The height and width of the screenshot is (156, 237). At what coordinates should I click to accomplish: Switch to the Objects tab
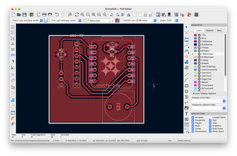point(210,30)
